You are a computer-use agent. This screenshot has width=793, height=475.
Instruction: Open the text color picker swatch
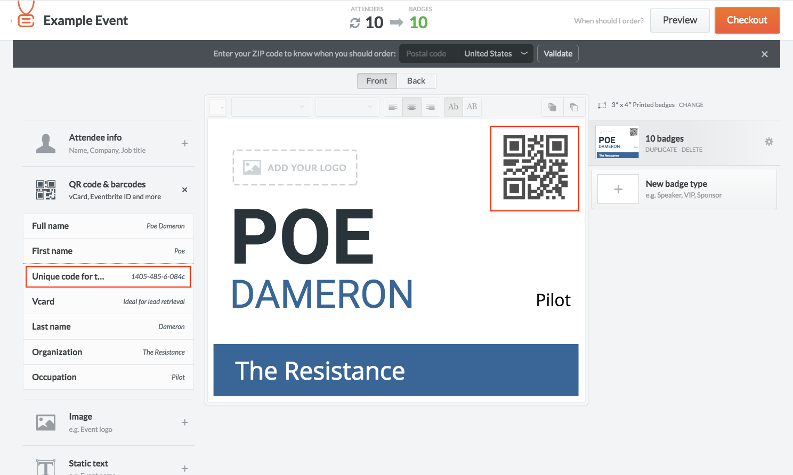pos(218,107)
